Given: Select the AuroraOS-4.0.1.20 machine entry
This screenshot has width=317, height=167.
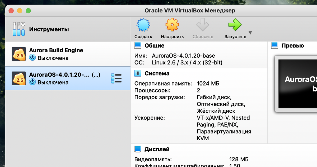Looking at the screenshot, I should pos(68,78).
